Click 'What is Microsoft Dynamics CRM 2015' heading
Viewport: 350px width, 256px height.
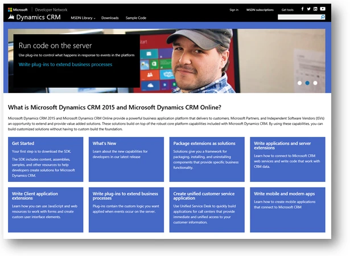pos(114,107)
